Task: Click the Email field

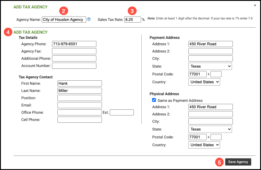Action: (x=80, y=105)
